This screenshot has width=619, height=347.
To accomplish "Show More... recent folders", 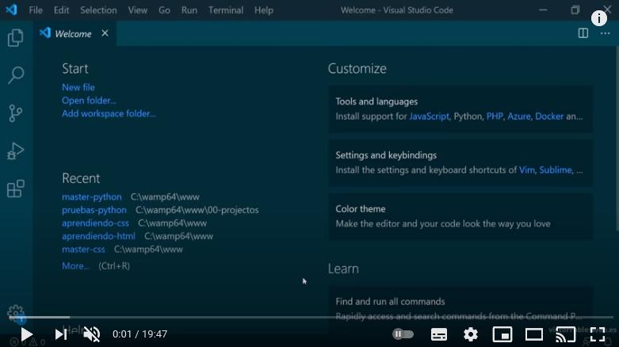I will pos(75,266).
